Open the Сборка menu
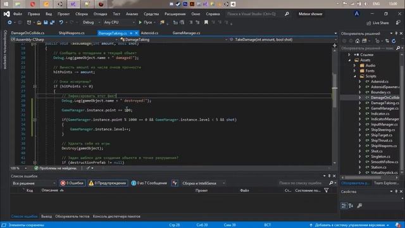The width and height of the screenshot is (405, 228). click(x=82, y=14)
